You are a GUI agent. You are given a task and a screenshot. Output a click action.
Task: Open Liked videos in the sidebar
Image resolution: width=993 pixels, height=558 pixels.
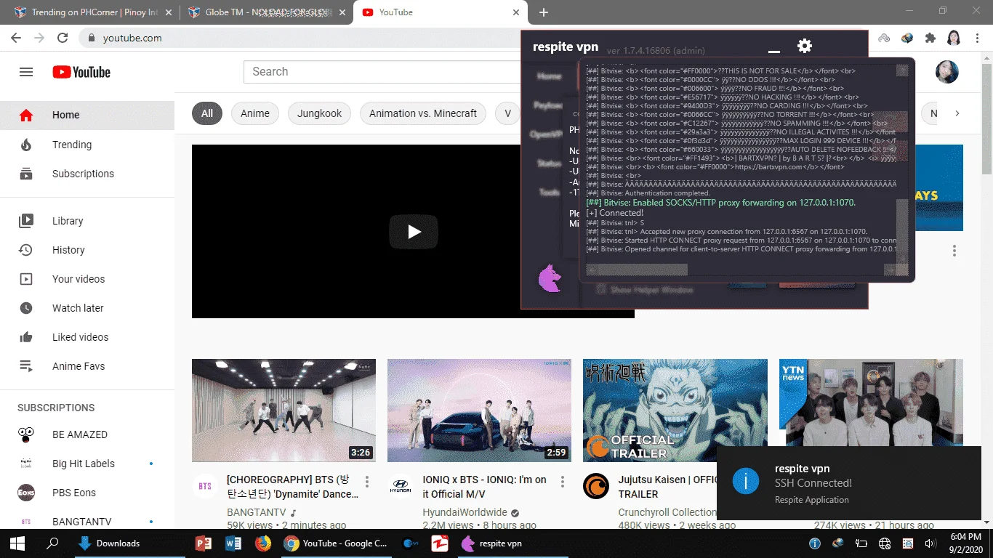(87, 337)
